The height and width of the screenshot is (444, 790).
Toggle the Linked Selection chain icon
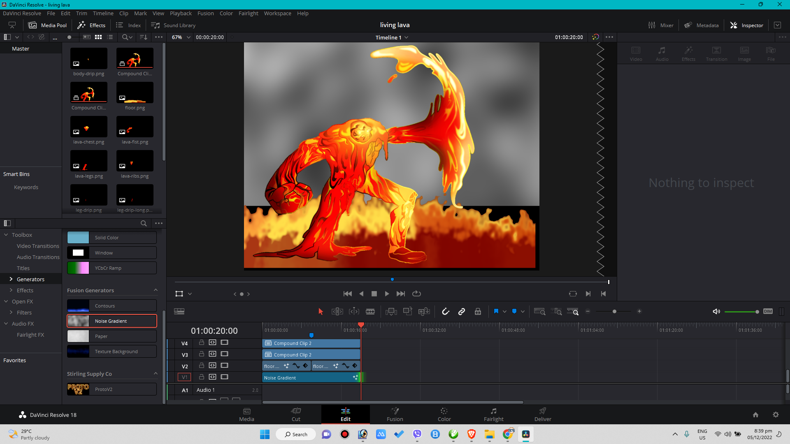point(462,312)
